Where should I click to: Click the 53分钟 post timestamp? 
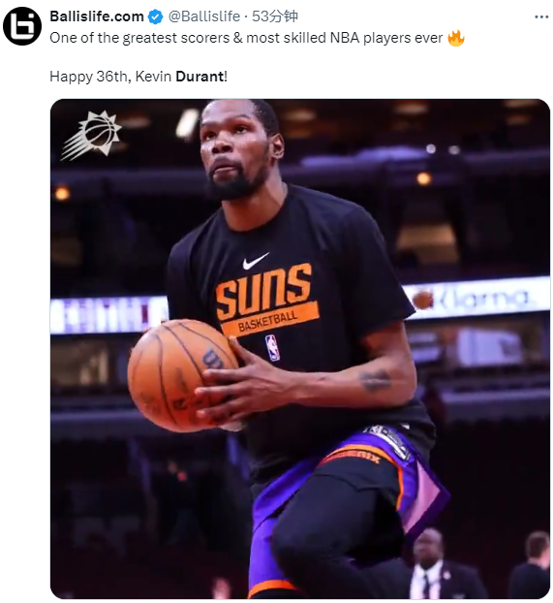click(x=274, y=16)
